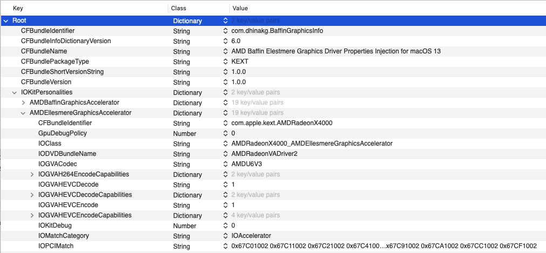Click the AMDU6V3 codec value
The width and height of the screenshot is (546, 253).
click(247, 164)
